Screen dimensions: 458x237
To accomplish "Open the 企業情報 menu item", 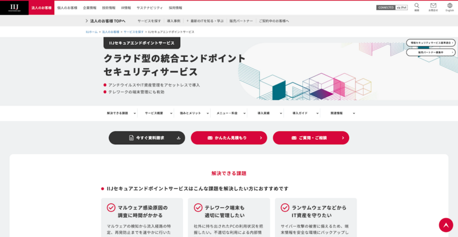I will click(89, 8).
